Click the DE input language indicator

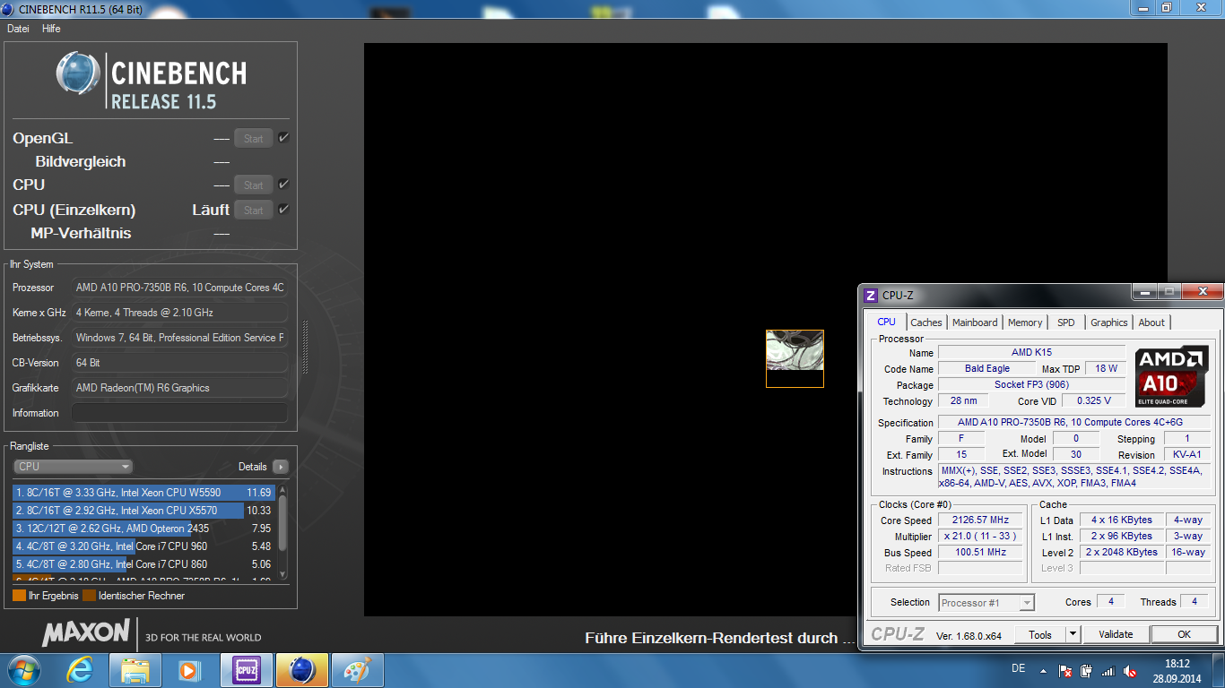pos(1018,669)
